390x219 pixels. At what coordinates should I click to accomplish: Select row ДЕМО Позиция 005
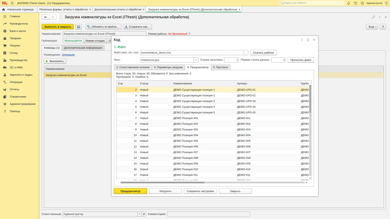pos(213,141)
